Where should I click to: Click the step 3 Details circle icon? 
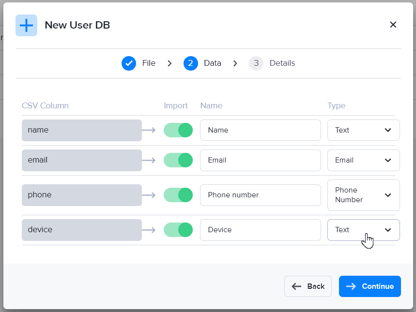pos(256,63)
